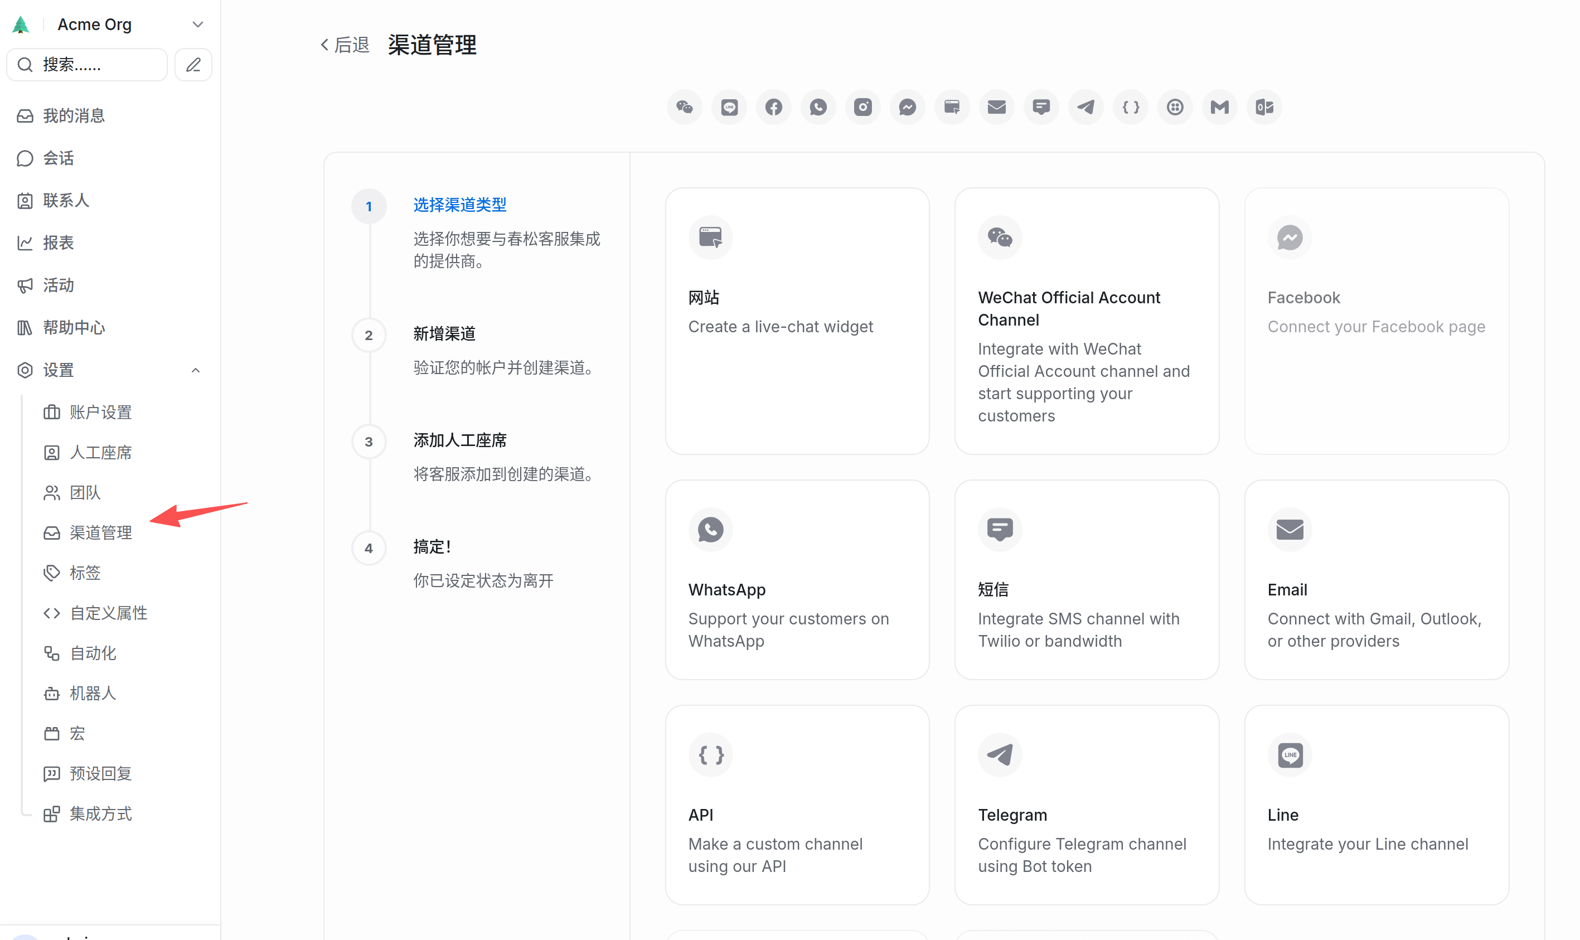Go to 人工座席 settings page
This screenshot has width=1580, height=940.
coord(100,452)
